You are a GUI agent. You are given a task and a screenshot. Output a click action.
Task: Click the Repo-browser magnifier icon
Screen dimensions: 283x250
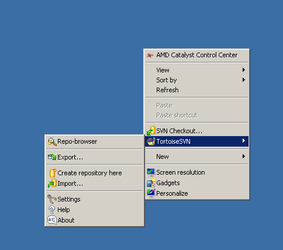tap(52, 141)
